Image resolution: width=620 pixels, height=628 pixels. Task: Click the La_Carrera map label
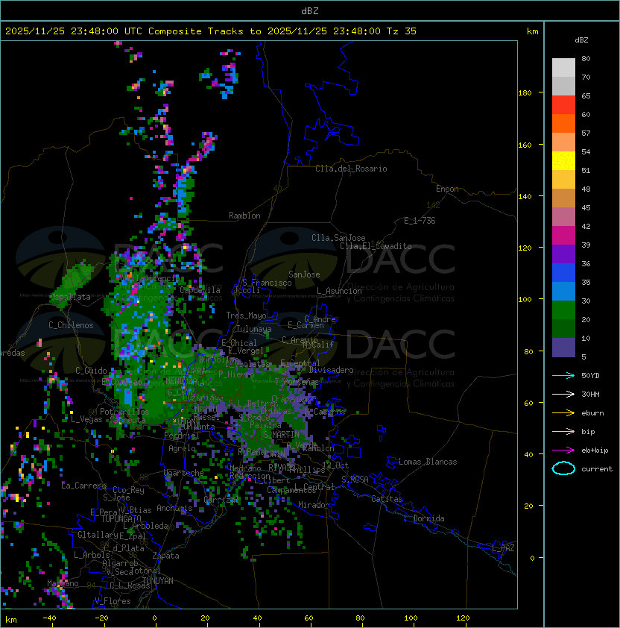(x=83, y=486)
